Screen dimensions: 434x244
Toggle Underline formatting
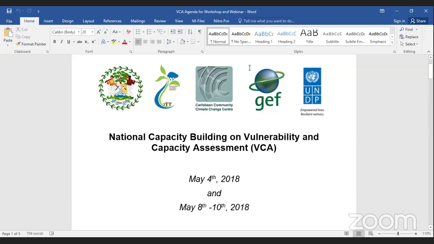click(68, 42)
